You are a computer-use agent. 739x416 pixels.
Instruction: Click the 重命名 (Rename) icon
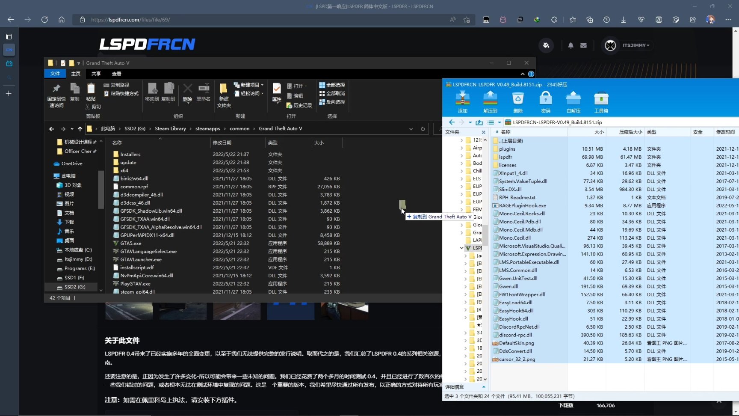tap(204, 88)
